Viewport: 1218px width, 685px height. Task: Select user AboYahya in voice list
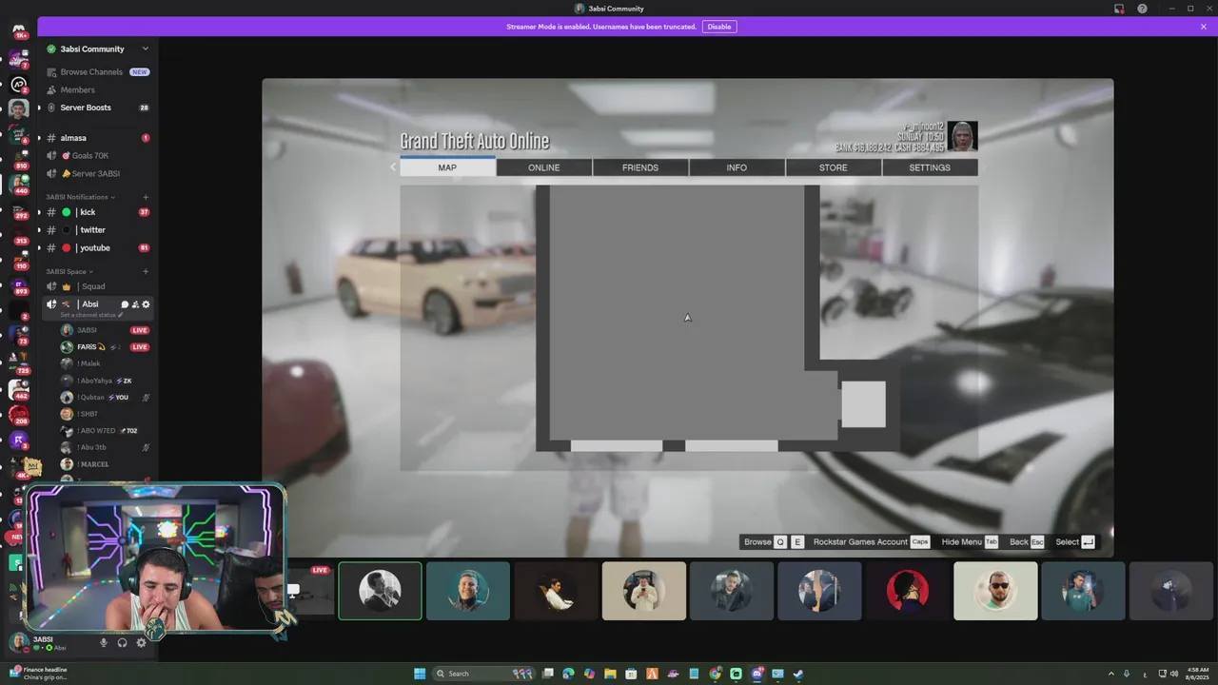point(104,381)
